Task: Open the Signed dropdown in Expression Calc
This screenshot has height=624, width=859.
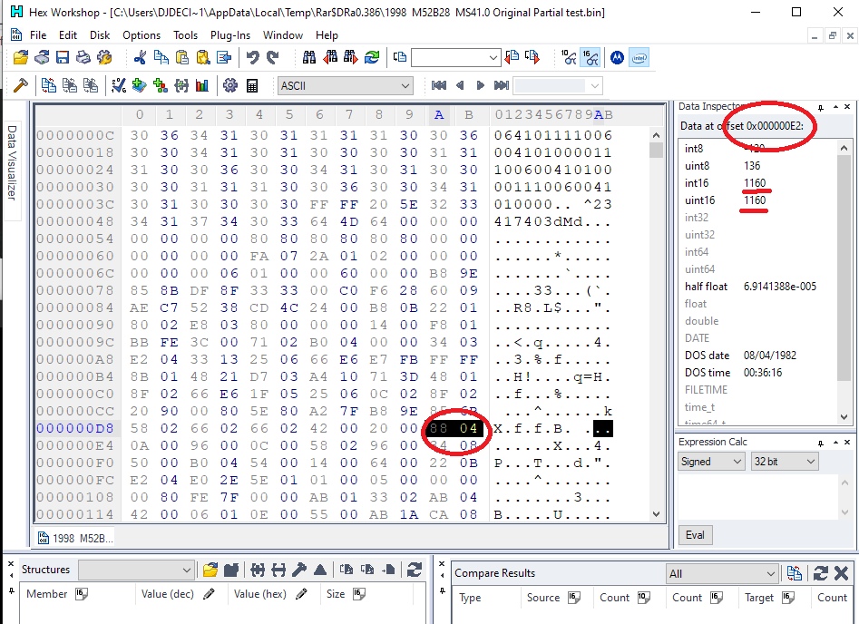Action: [710, 462]
